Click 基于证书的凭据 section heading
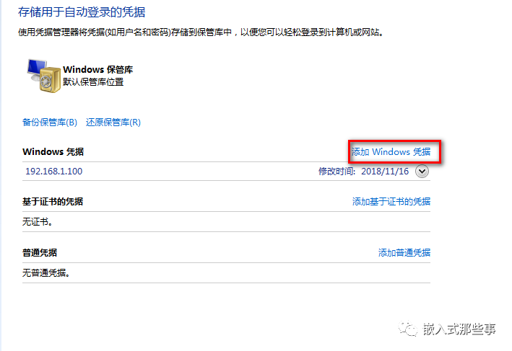The height and width of the screenshot is (351, 512). click(x=53, y=201)
